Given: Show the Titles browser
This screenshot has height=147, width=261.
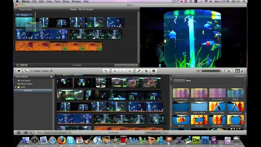Looking at the screenshot, I should 233,71.
